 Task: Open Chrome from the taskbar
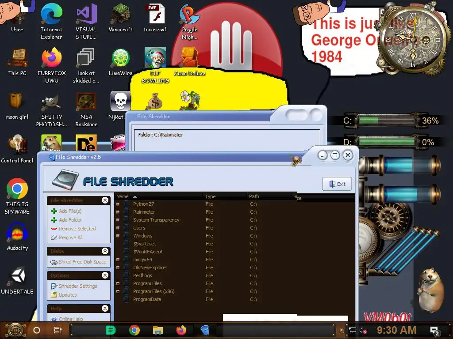pos(134,330)
